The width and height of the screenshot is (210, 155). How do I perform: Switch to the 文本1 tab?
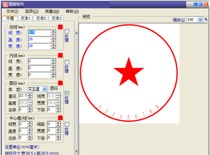coord(25,18)
